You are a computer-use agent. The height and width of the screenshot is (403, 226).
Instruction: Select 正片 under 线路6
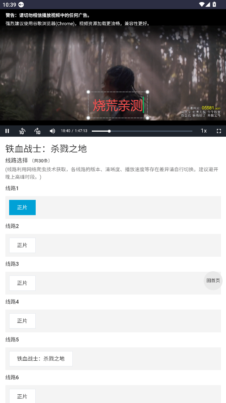(22, 396)
